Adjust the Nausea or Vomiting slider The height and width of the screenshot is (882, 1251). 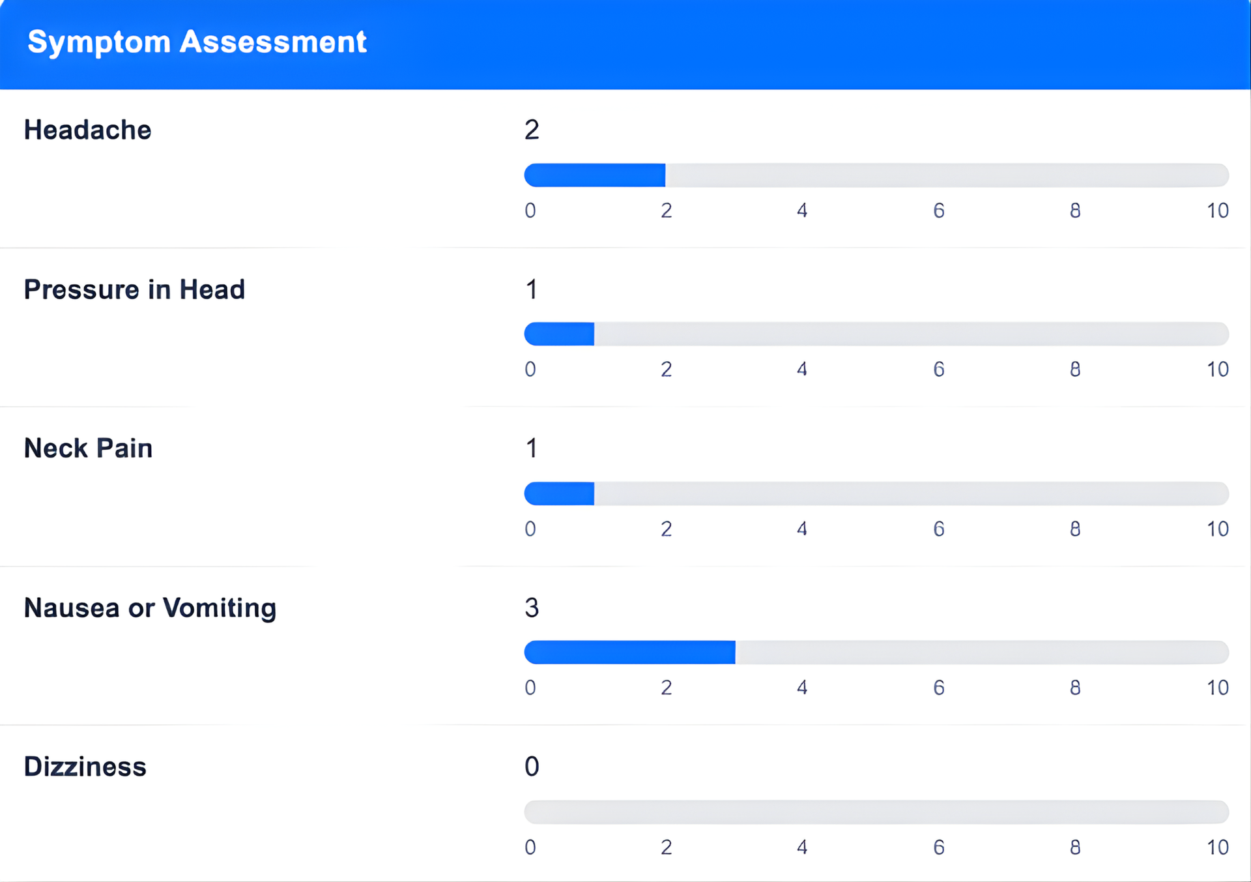876,653
